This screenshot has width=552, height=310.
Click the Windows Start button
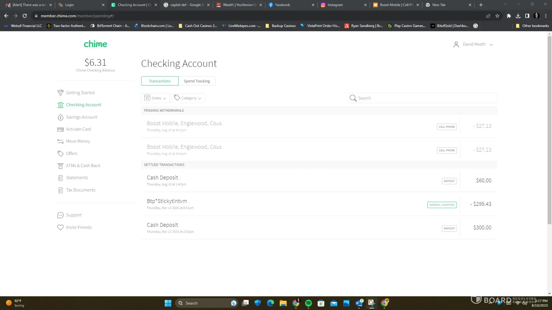click(x=168, y=303)
